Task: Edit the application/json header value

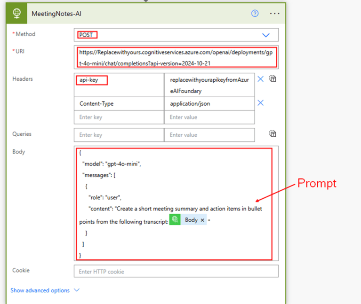Action: pyautogui.click(x=209, y=104)
